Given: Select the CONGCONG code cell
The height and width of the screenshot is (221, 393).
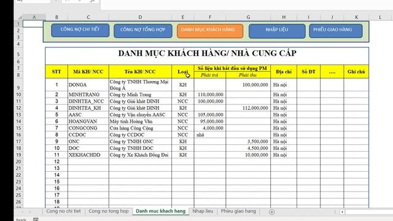Looking at the screenshot, I should click(88, 128).
